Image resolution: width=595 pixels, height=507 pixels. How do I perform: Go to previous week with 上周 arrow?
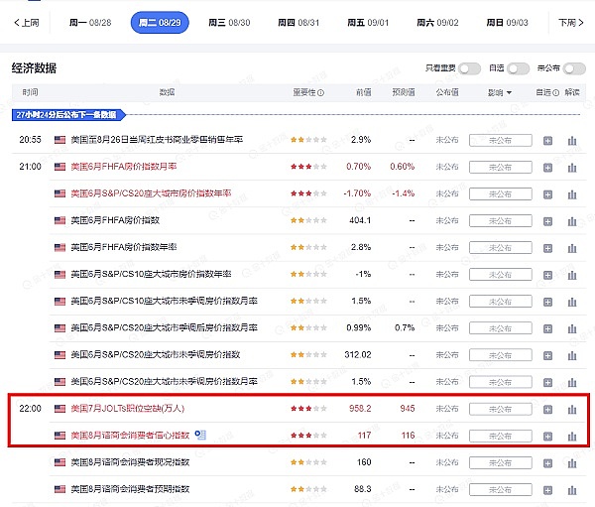coord(27,23)
